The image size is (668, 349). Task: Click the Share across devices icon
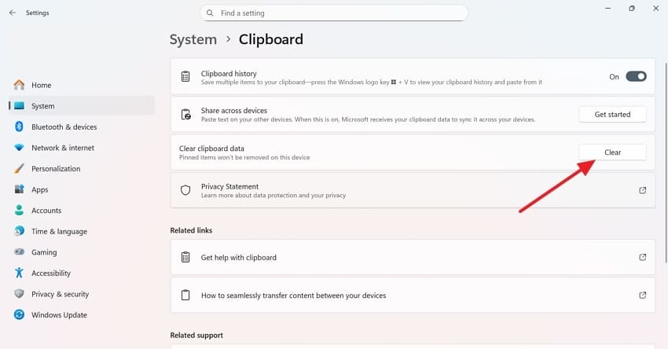point(185,114)
